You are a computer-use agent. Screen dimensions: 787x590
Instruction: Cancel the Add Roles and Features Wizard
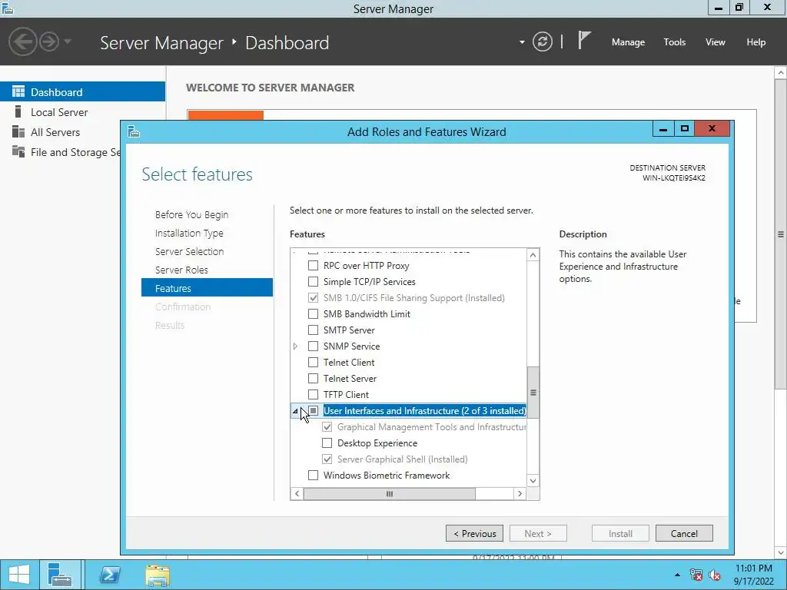pyautogui.click(x=684, y=533)
